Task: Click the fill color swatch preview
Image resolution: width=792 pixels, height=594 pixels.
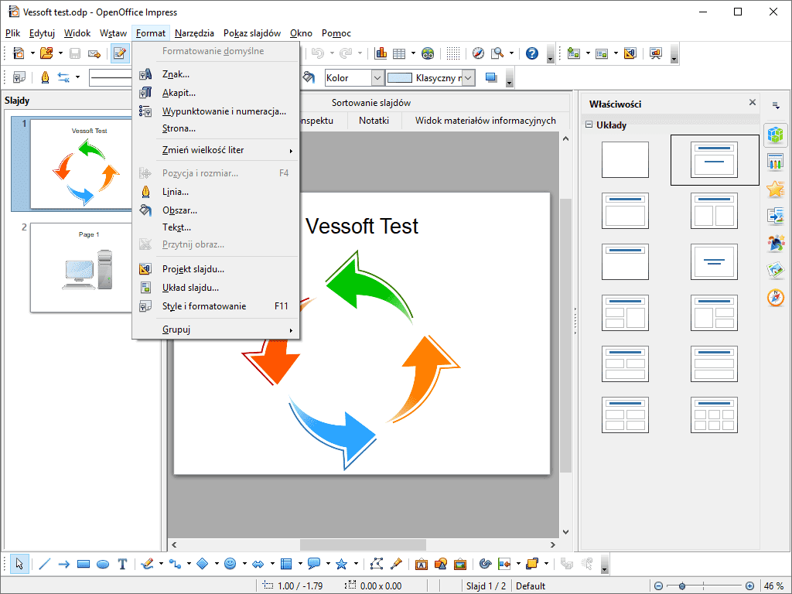Action: pos(400,78)
